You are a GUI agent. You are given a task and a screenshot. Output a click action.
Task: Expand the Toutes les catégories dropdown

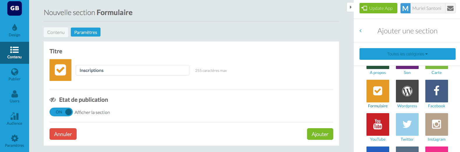pyautogui.click(x=407, y=54)
